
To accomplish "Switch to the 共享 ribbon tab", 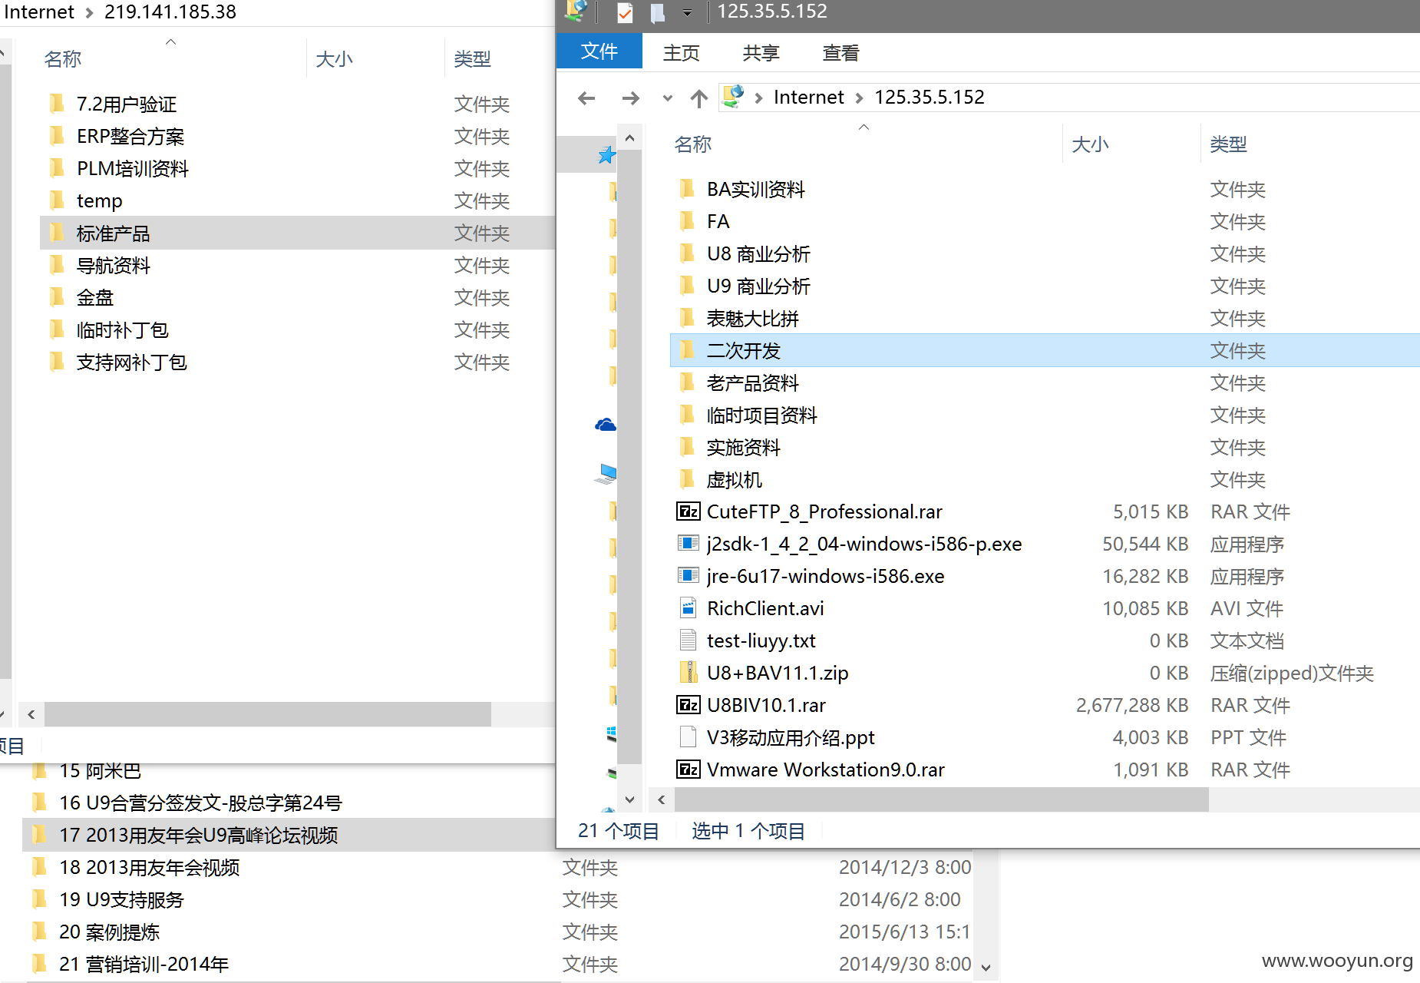I will pyautogui.click(x=761, y=53).
